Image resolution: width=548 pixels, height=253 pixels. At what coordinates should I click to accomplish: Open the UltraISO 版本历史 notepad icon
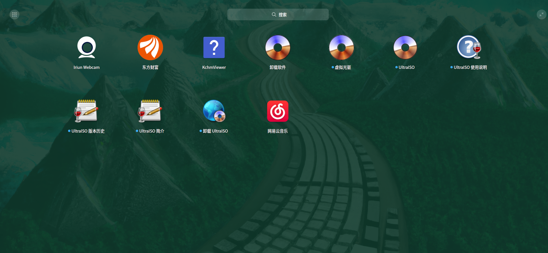[x=87, y=111]
